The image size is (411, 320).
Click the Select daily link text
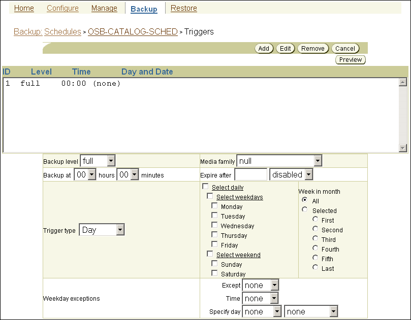click(x=228, y=188)
